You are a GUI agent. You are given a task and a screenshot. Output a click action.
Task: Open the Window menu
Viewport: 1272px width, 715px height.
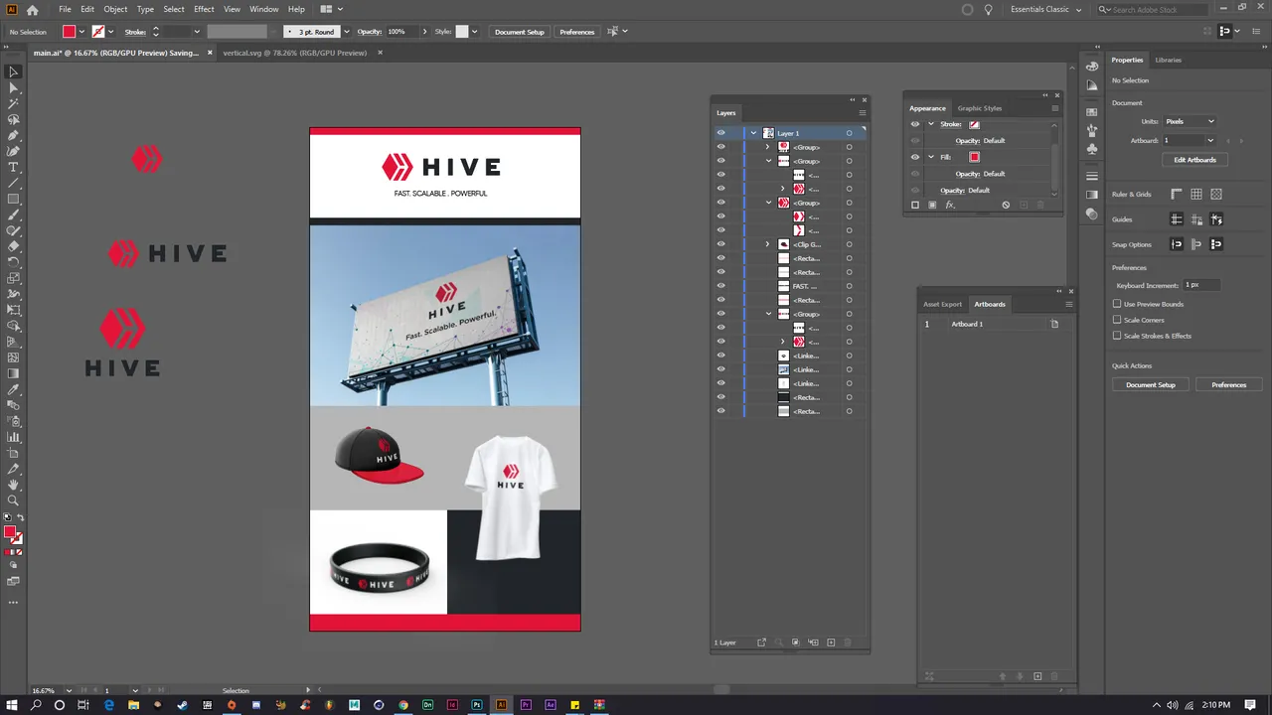point(263,10)
